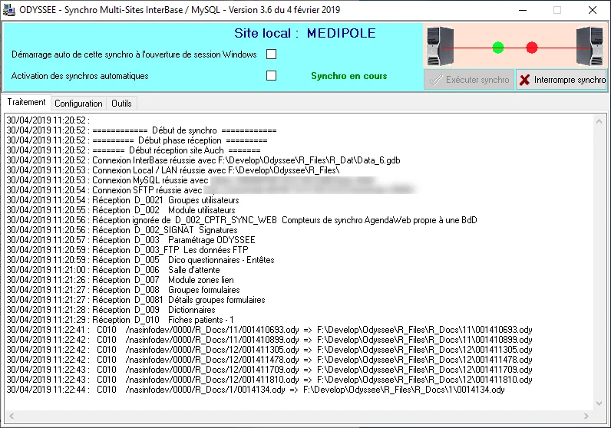Open the Outils tab

121,104
